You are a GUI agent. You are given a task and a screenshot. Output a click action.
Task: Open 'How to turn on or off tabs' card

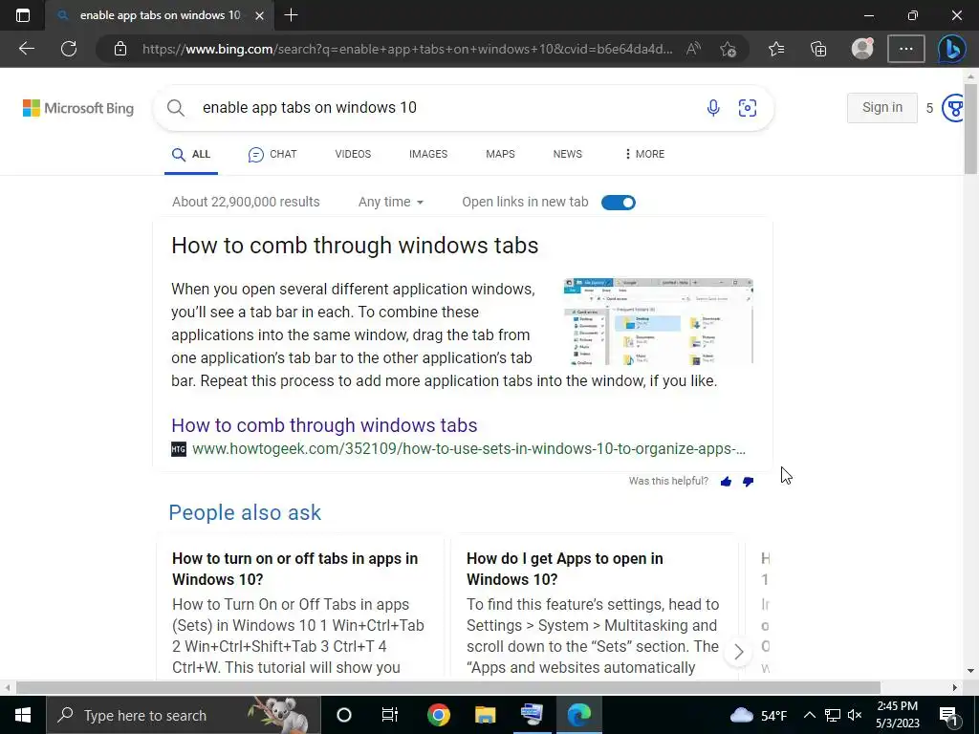click(299, 605)
